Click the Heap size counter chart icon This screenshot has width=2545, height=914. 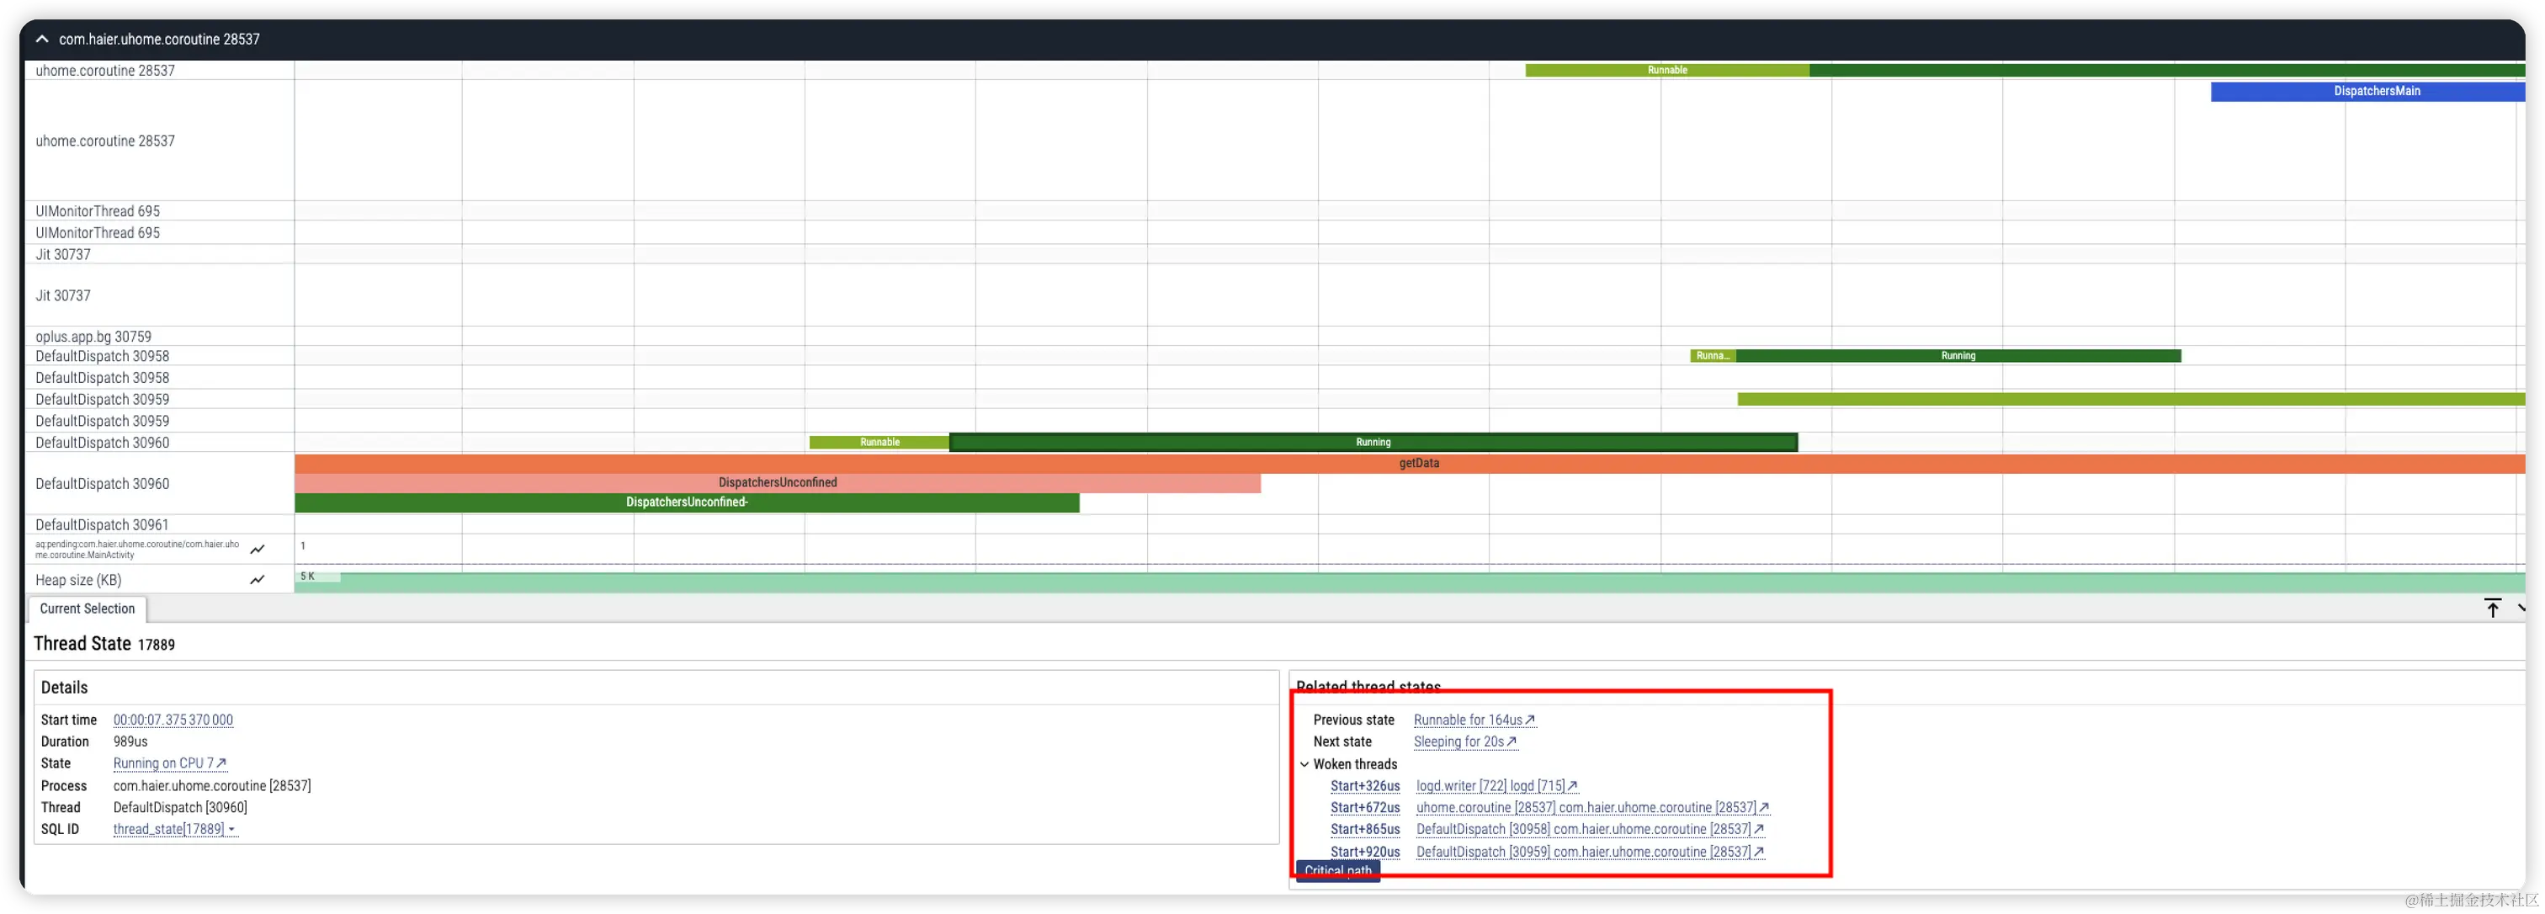[x=258, y=580]
